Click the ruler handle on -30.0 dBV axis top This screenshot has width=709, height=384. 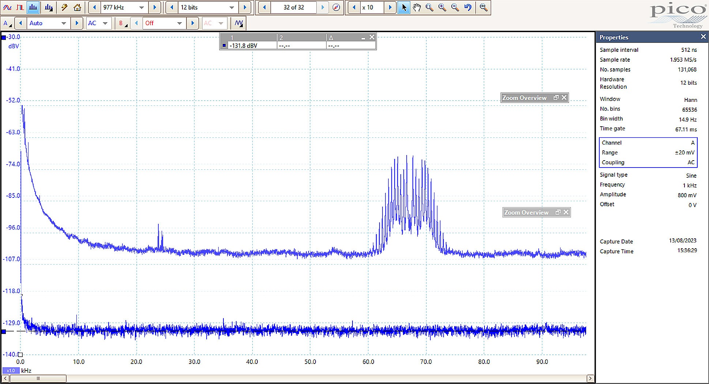pyautogui.click(x=3, y=38)
